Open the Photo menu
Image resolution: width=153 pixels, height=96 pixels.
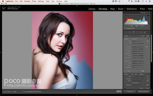34,1
